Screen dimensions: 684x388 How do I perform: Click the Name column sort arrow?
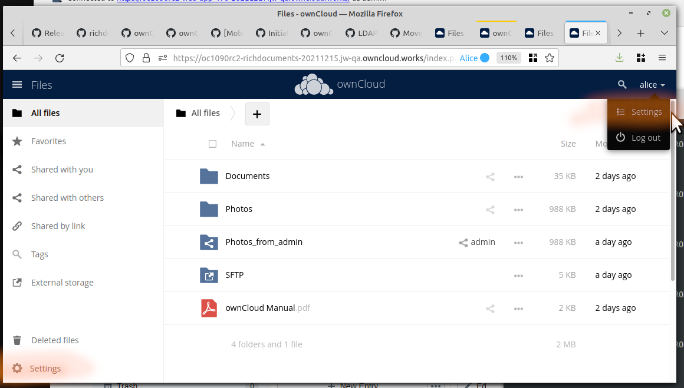[x=262, y=144]
